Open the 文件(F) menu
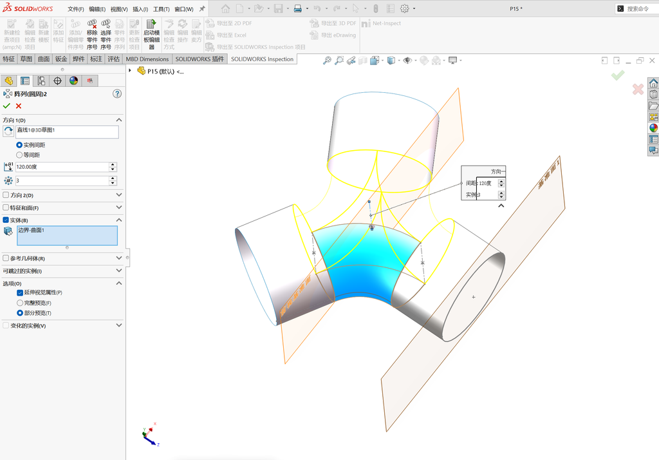 point(76,9)
